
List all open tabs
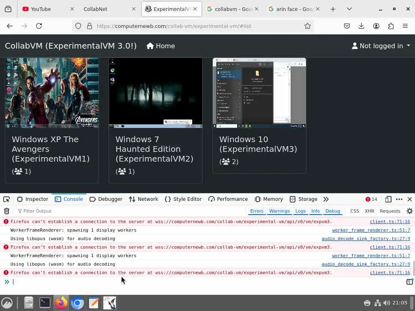tap(349, 9)
